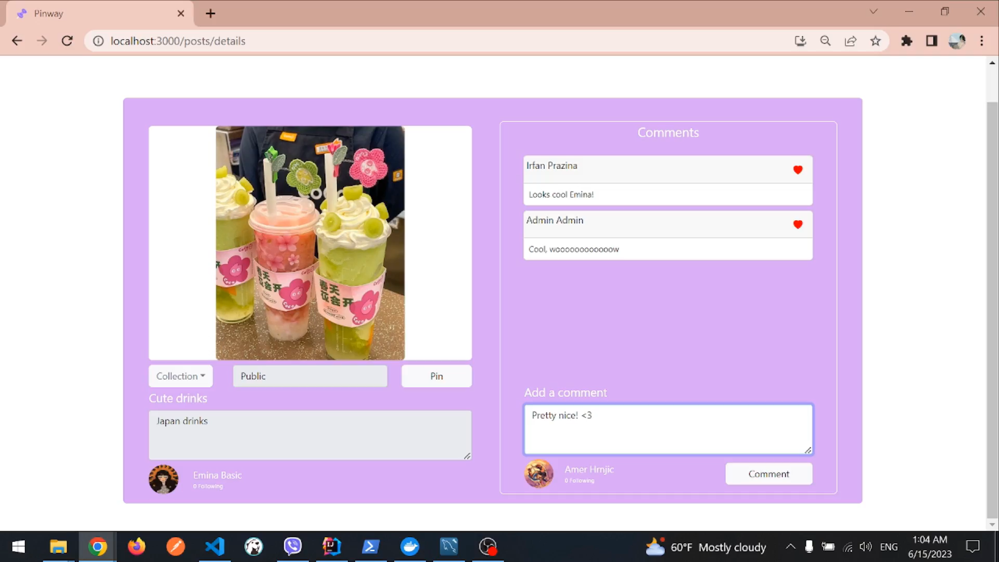The image size is (999, 562).
Task: Toggle the browser side panel icon
Action: [x=932, y=41]
